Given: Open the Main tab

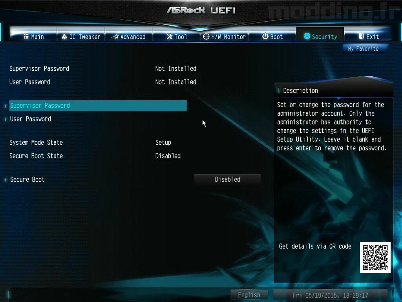Looking at the screenshot, I should [34, 37].
